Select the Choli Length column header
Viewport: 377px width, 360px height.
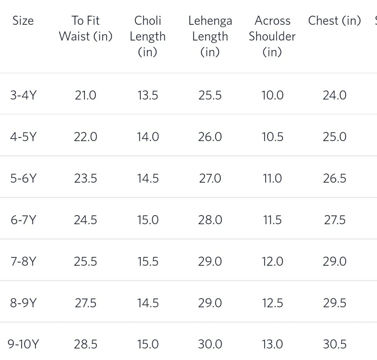click(x=148, y=36)
